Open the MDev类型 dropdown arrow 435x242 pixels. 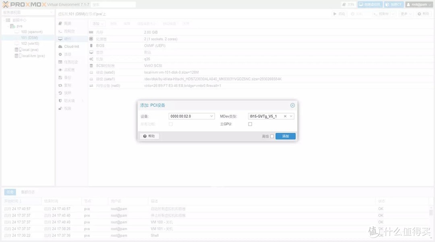[x=291, y=116]
